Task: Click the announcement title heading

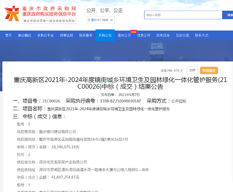Action: 120,83
